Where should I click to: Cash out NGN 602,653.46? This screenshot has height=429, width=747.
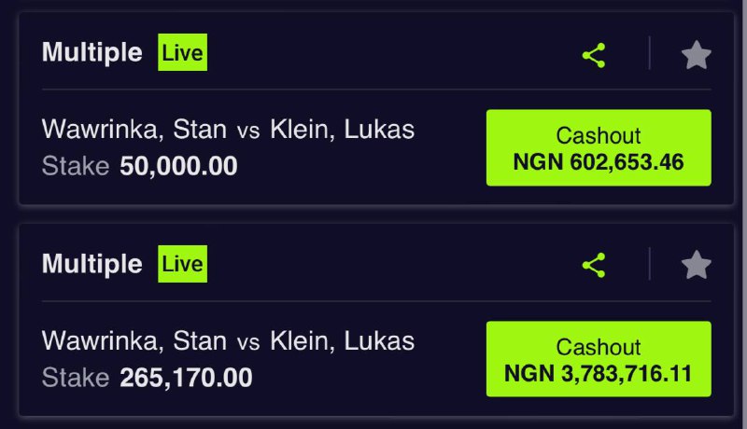599,148
